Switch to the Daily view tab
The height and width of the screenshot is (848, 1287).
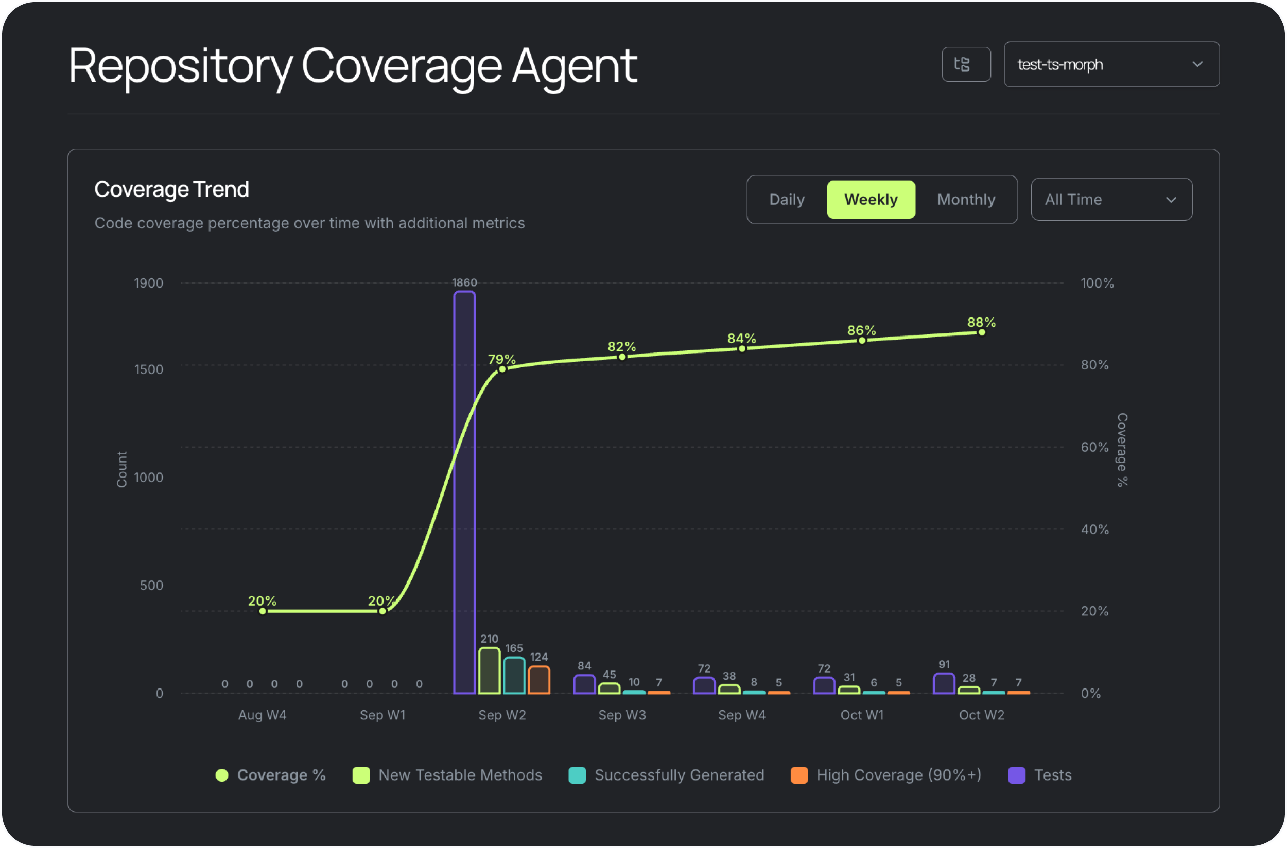(x=787, y=199)
